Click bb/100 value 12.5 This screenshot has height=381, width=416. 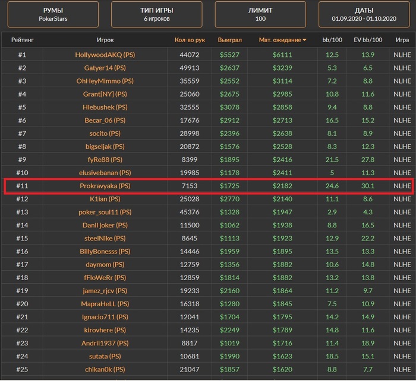click(x=332, y=55)
